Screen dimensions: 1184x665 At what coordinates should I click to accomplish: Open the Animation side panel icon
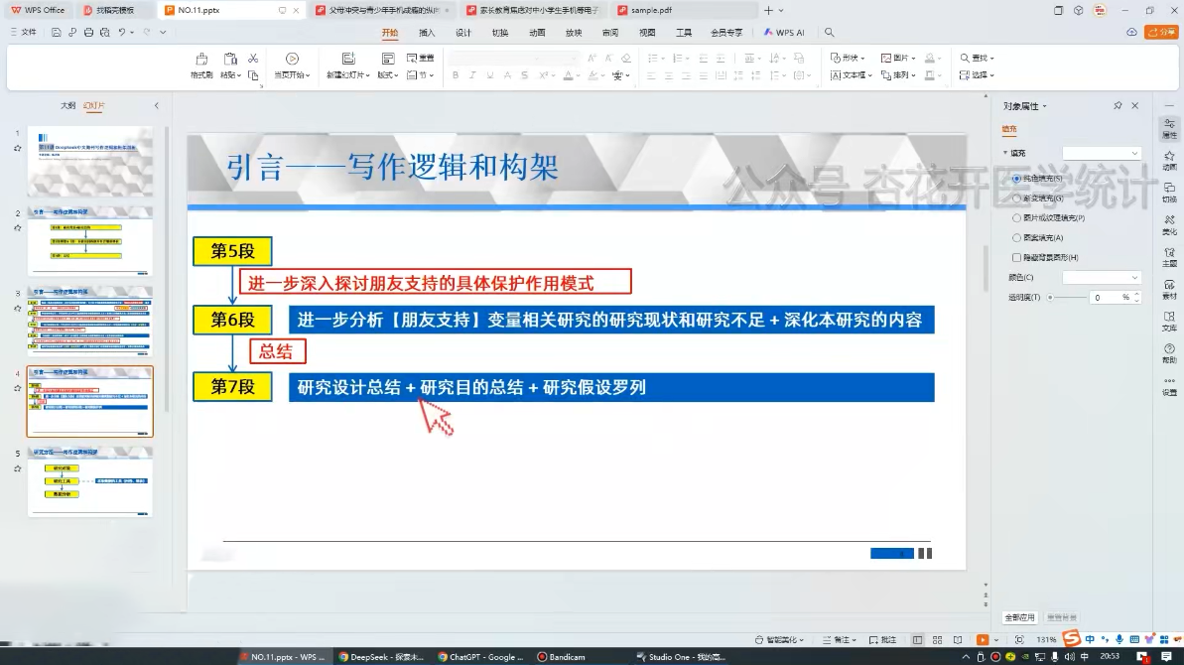(x=1169, y=159)
